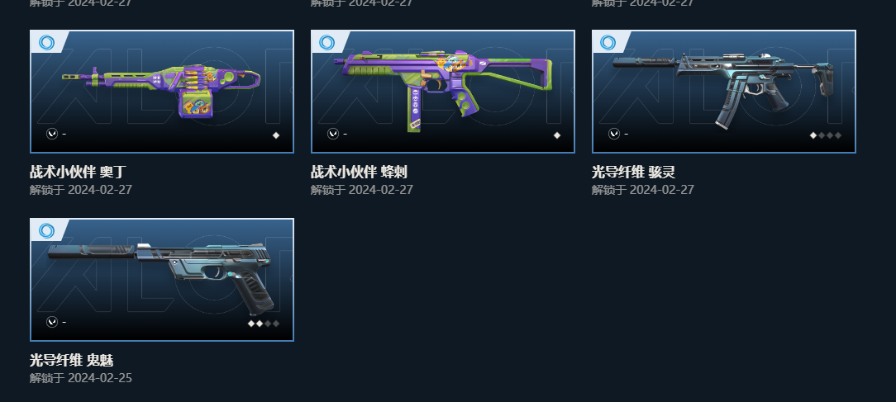
Task: Click the Valorant points icon on 蜂刺 card
Action: (x=333, y=134)
